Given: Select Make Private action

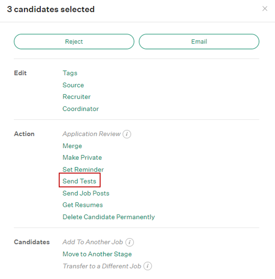Looking at the screenshot, I should pos(82,158).
